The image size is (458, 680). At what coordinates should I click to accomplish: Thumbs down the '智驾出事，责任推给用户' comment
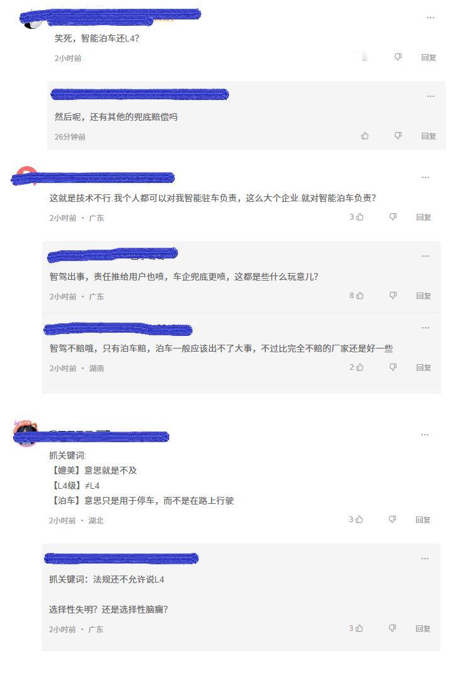(x=393, y=295)
